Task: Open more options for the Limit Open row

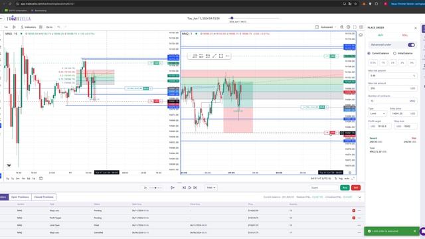Action: point(359,225)
